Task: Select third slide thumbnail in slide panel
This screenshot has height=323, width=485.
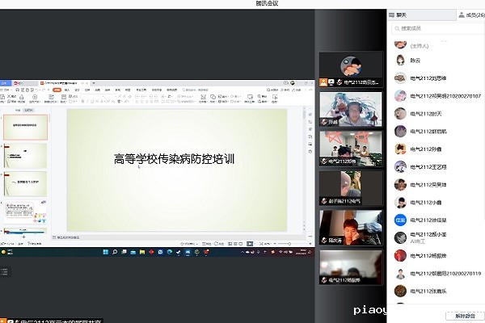Action: point(27,183)
